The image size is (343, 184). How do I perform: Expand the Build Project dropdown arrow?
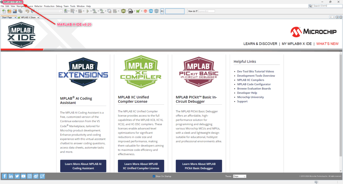(76, 11)
